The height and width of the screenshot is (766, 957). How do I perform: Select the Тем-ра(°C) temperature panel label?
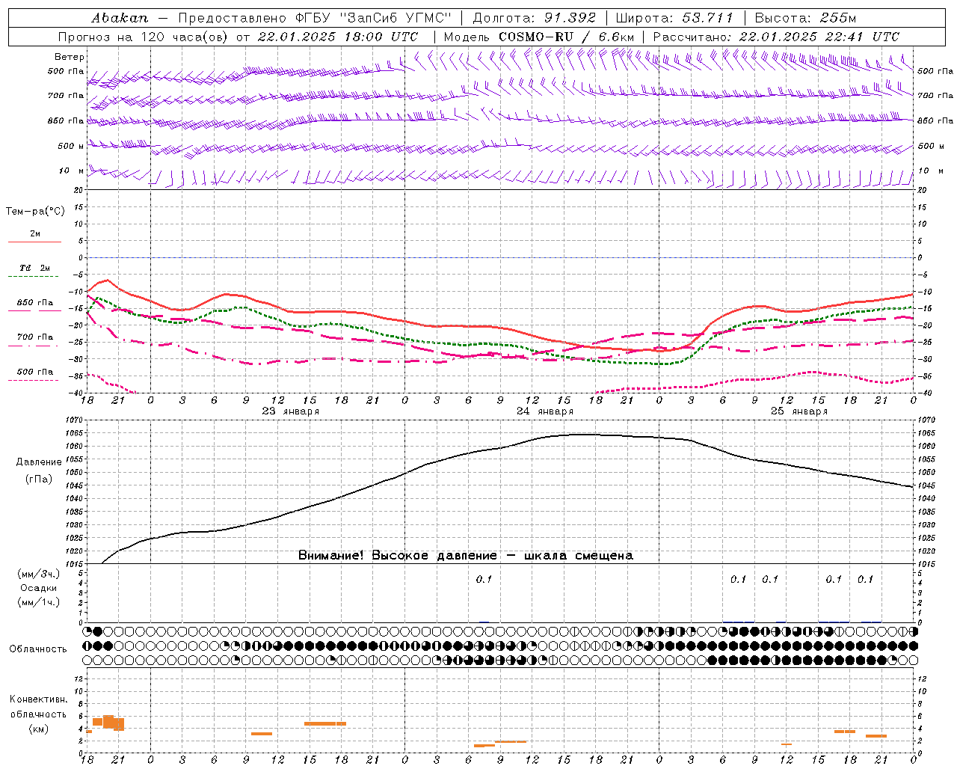tap(35, 211)
